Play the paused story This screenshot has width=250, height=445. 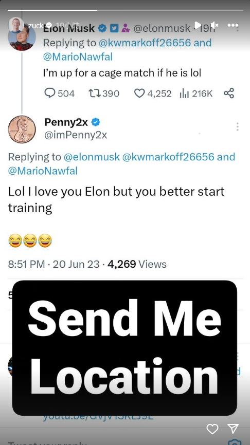[198, 25]
